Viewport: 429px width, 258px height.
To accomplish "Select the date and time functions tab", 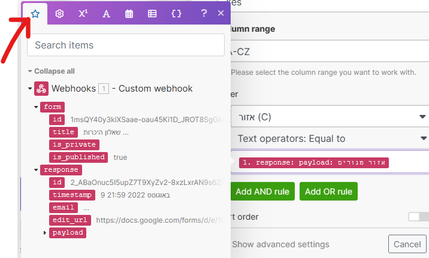I will [129, 13].
